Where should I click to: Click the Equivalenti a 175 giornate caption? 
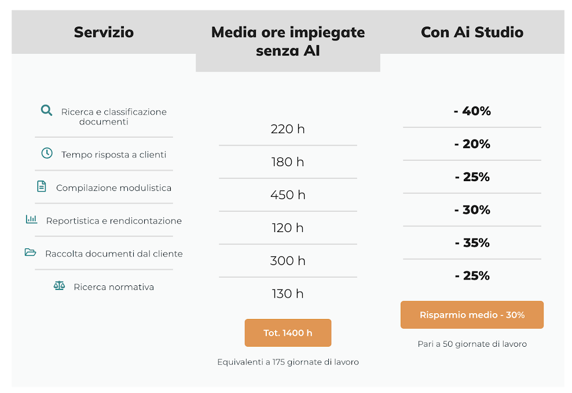pyautogui.click(x=288, y=362)
